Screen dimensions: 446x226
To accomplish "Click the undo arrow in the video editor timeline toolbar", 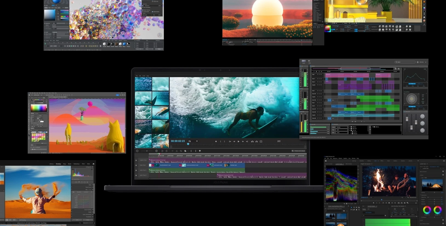I will click(162, 151).
